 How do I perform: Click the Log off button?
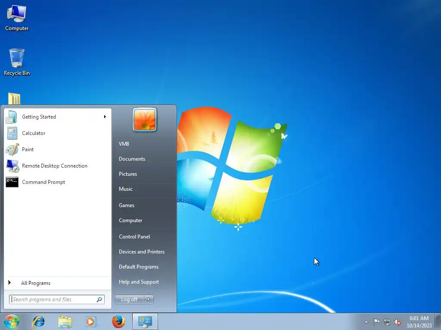coord(129,299)
